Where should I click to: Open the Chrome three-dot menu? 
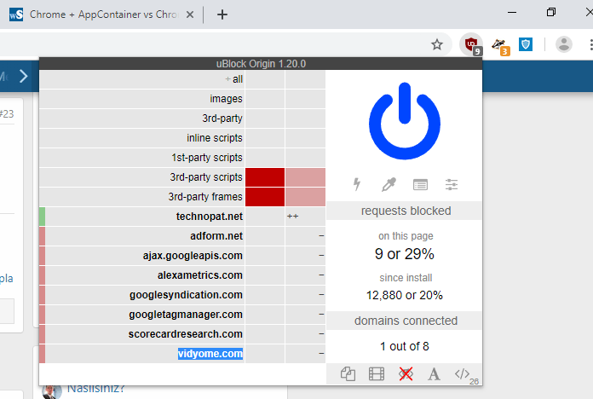[x=590, y=44]
